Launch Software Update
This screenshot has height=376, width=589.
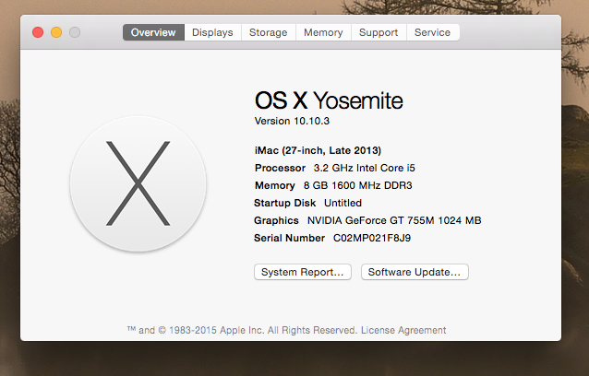click(415, 272)
